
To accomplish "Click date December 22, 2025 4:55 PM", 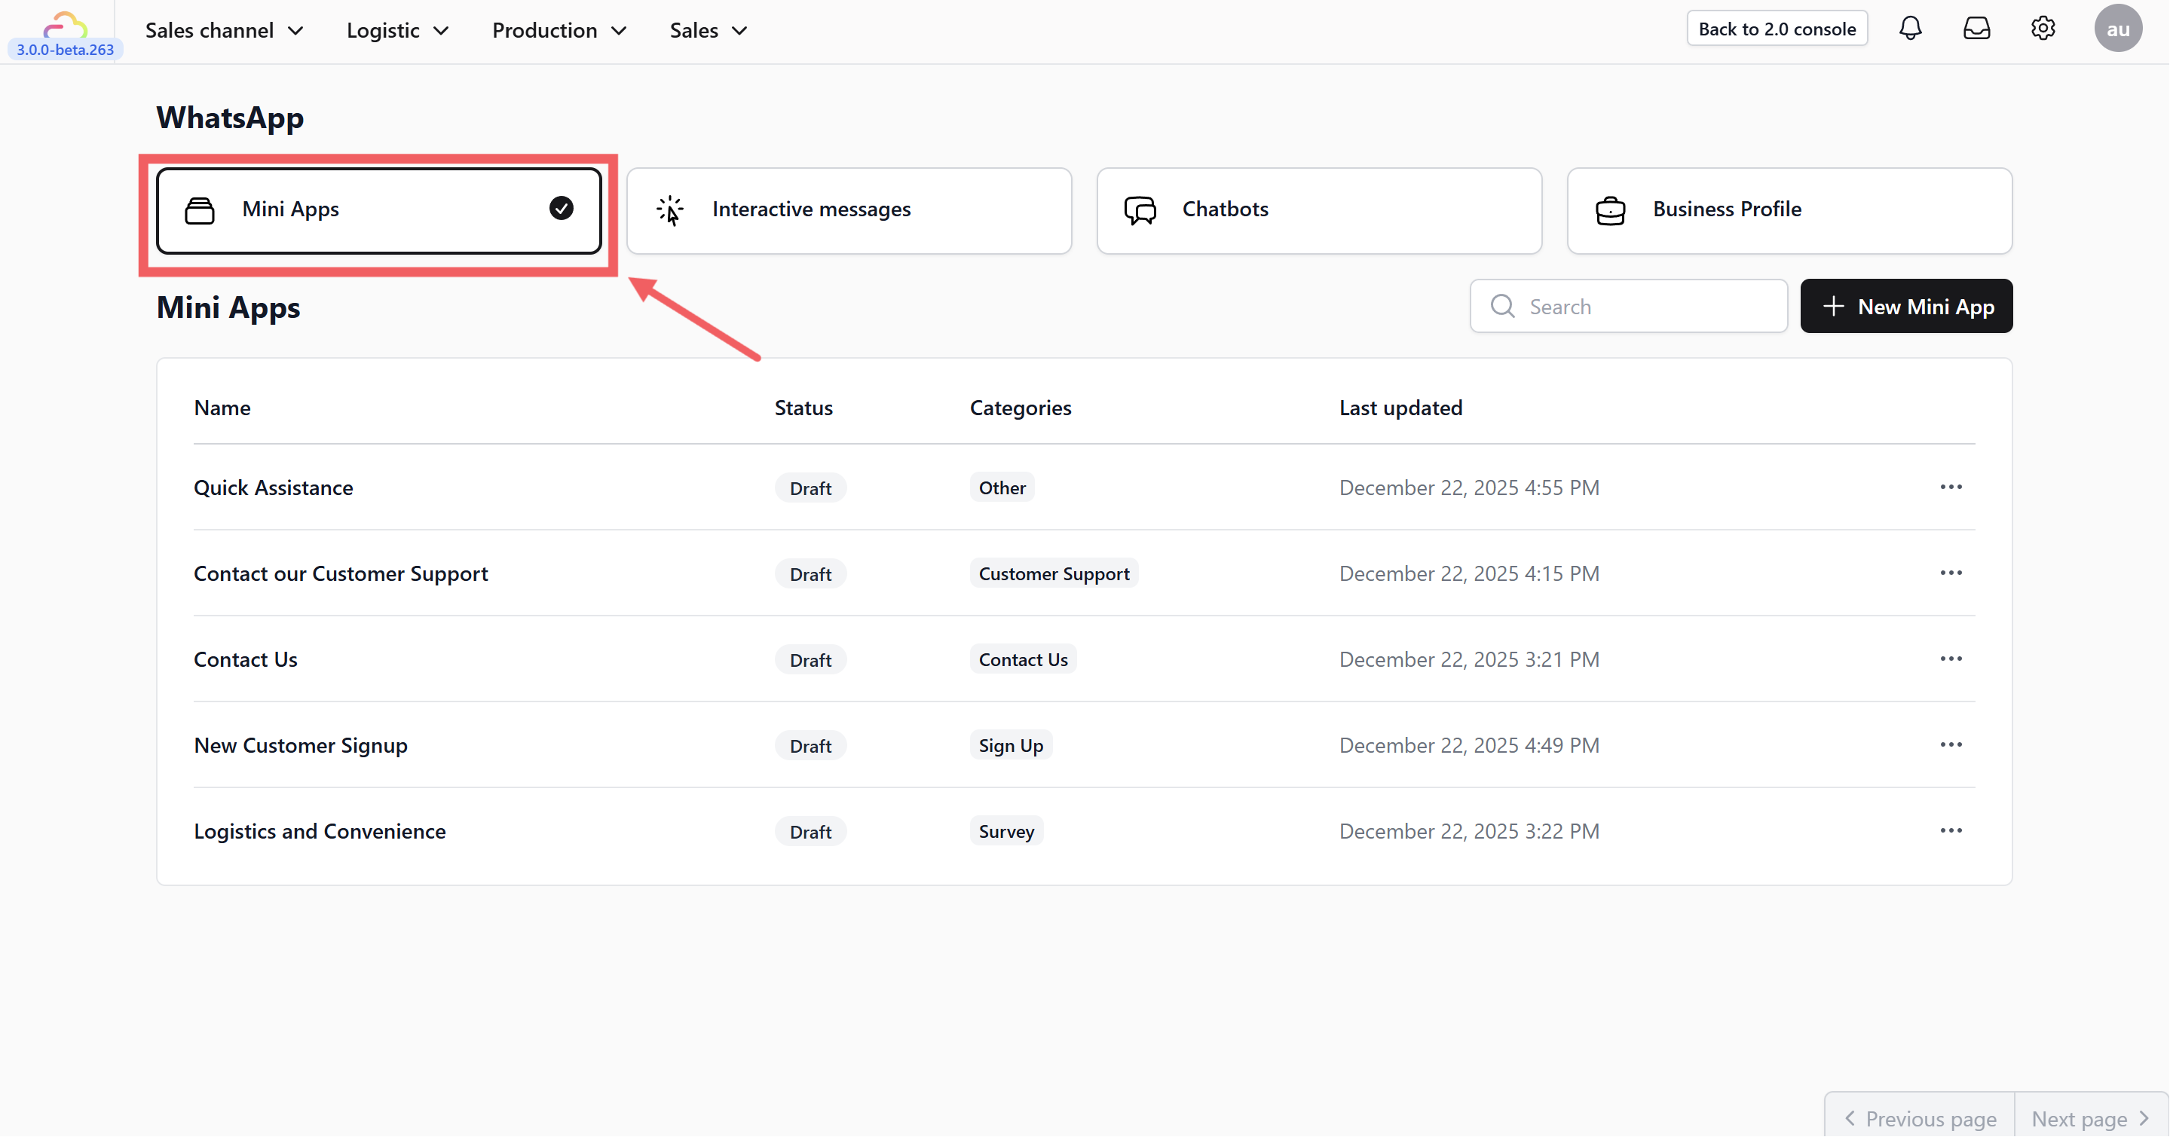I will click(x=1469, y=488).
